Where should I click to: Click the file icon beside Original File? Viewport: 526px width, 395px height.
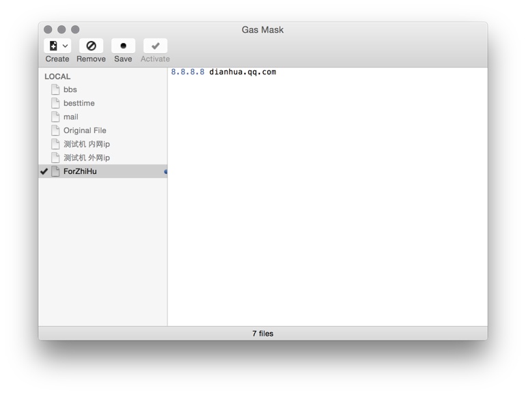tap(55, 130)
